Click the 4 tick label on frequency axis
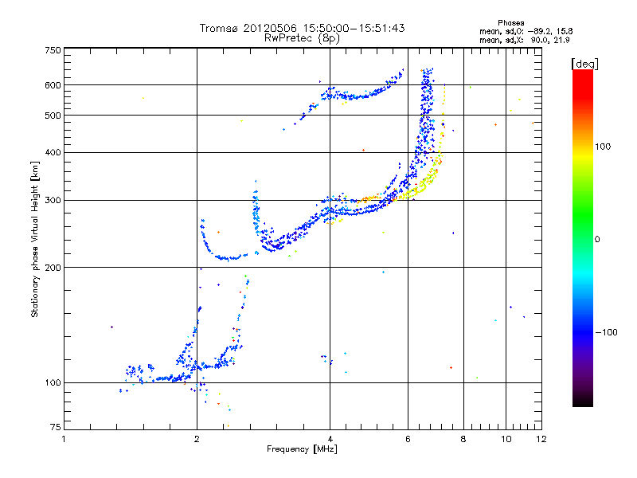 point(330,440)
